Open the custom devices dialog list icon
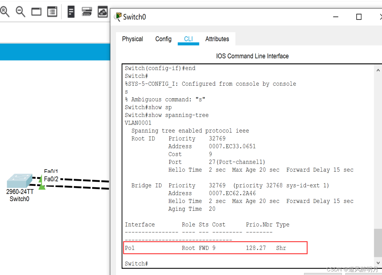 point(52,12)
